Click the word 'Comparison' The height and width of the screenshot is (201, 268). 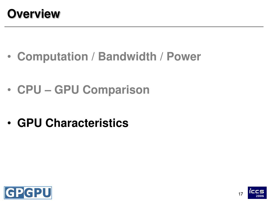point(116,90)
